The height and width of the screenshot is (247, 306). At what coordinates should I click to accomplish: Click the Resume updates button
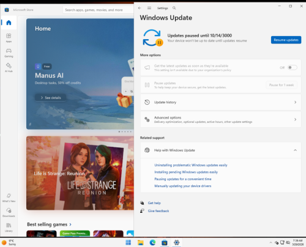286,40
